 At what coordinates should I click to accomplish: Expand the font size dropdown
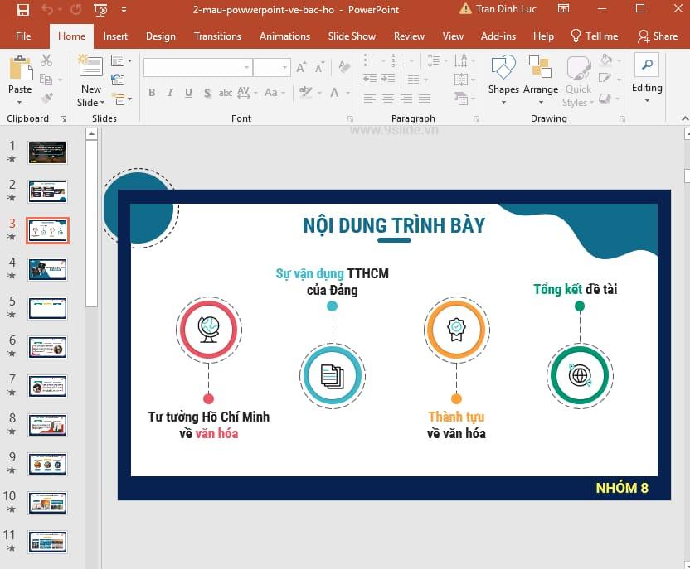pyautogui.click(x=284, y=68)
